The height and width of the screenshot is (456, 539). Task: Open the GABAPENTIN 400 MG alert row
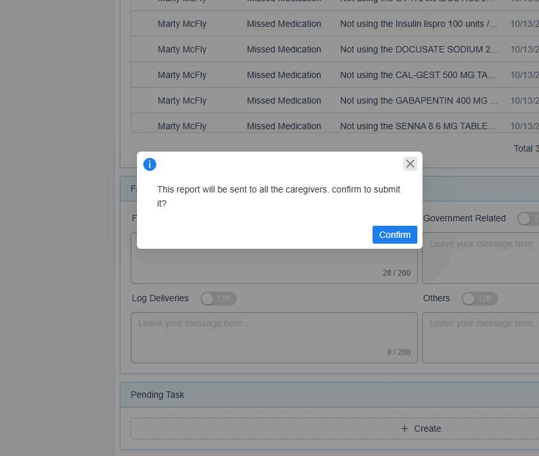coord(419,100)
